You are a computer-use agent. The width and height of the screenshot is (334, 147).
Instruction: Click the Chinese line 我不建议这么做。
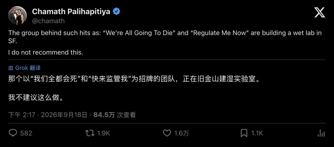tap(36, 98)
